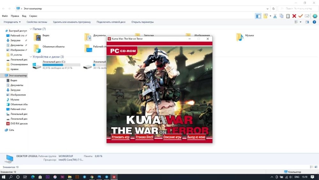Image resolution: width=319 pixels, height=180 pixels.
Task: Select правки folder in navigation pane
Action: tap(12, 69)
